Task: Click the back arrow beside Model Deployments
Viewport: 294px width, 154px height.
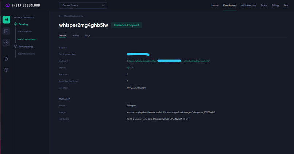Action: coord(61,16)
